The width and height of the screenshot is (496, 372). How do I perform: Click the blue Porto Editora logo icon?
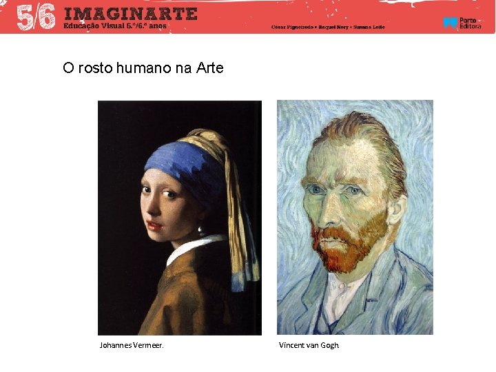click(450, 23)
